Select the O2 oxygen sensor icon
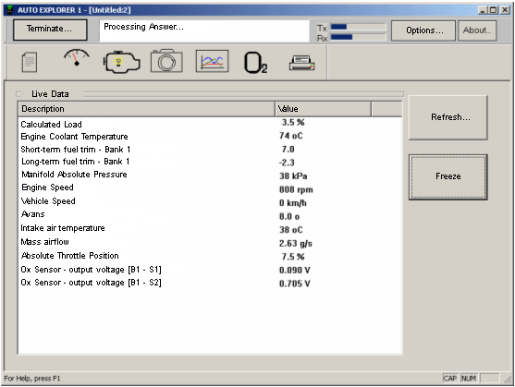Viewport: 515px width, 387px height. (x=255, y=63)
